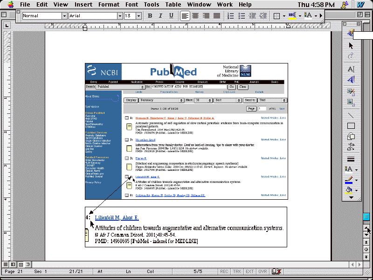Apply yellow Highlight color
The image size is (373, 280).
coord(292,16)
